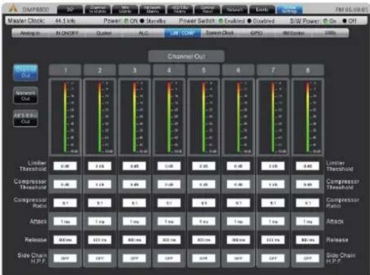Open channel 3 Compressor Ratio value

click(134, 203)
